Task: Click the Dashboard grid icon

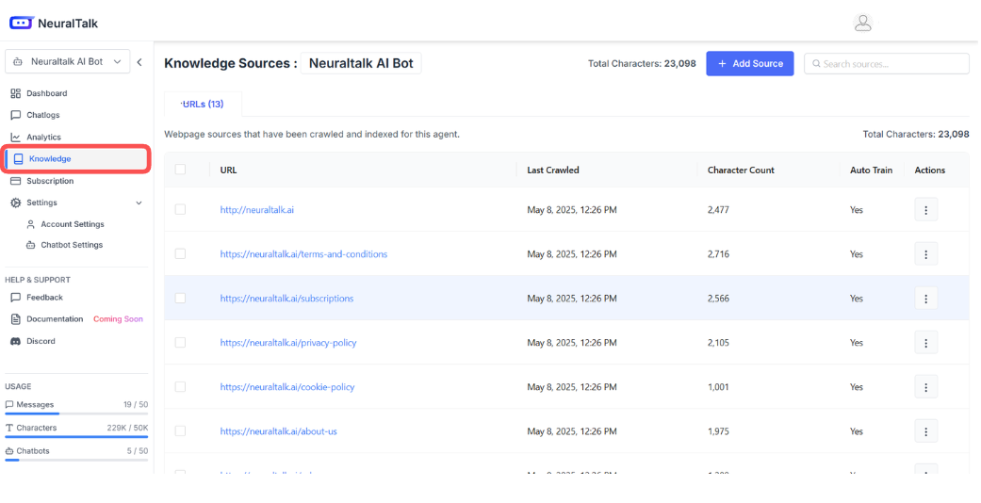Action: pos(16,93)
